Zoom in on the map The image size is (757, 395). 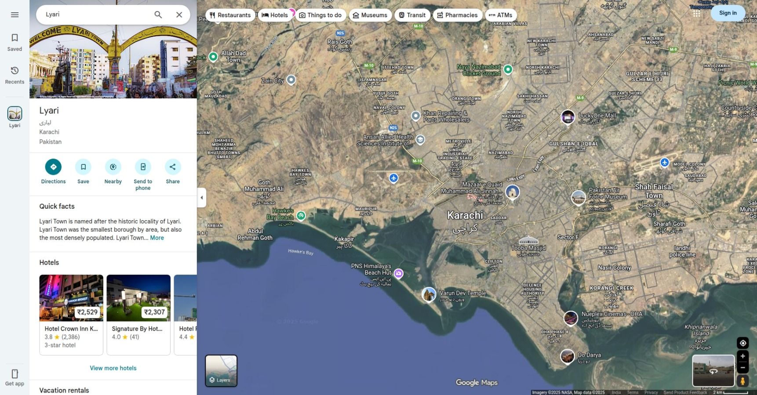pos(742,356)
